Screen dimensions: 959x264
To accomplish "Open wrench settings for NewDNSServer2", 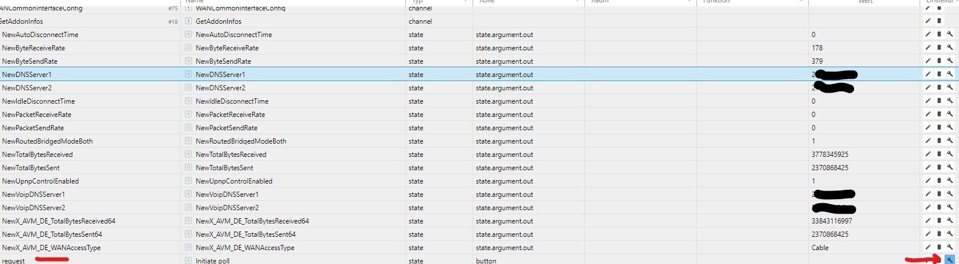I will [950, 87].
